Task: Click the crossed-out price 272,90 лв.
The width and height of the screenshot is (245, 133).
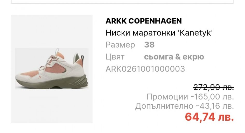Action: click(214, 88)
